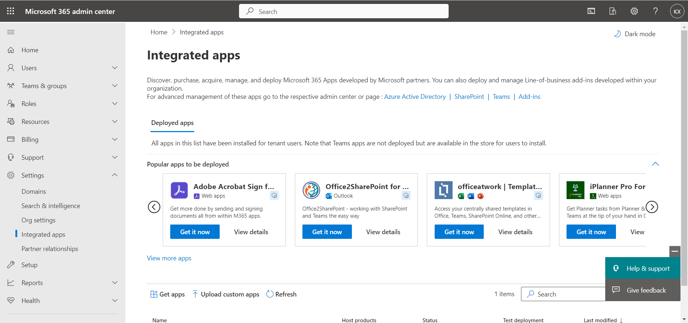Click the Office2SharePoint app logo
This screenshot has width=688, height=323.
(311, 190)
